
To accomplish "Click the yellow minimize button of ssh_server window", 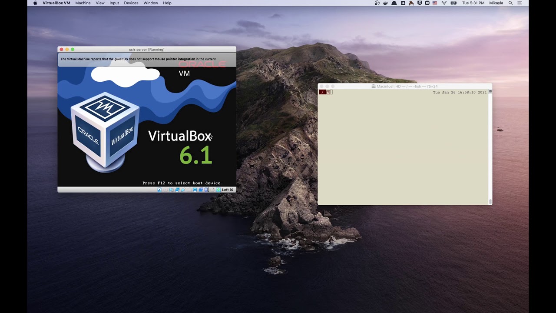I will pos(67,50).
